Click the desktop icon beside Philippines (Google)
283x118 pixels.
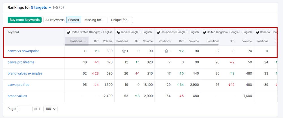tap(158, 32)
